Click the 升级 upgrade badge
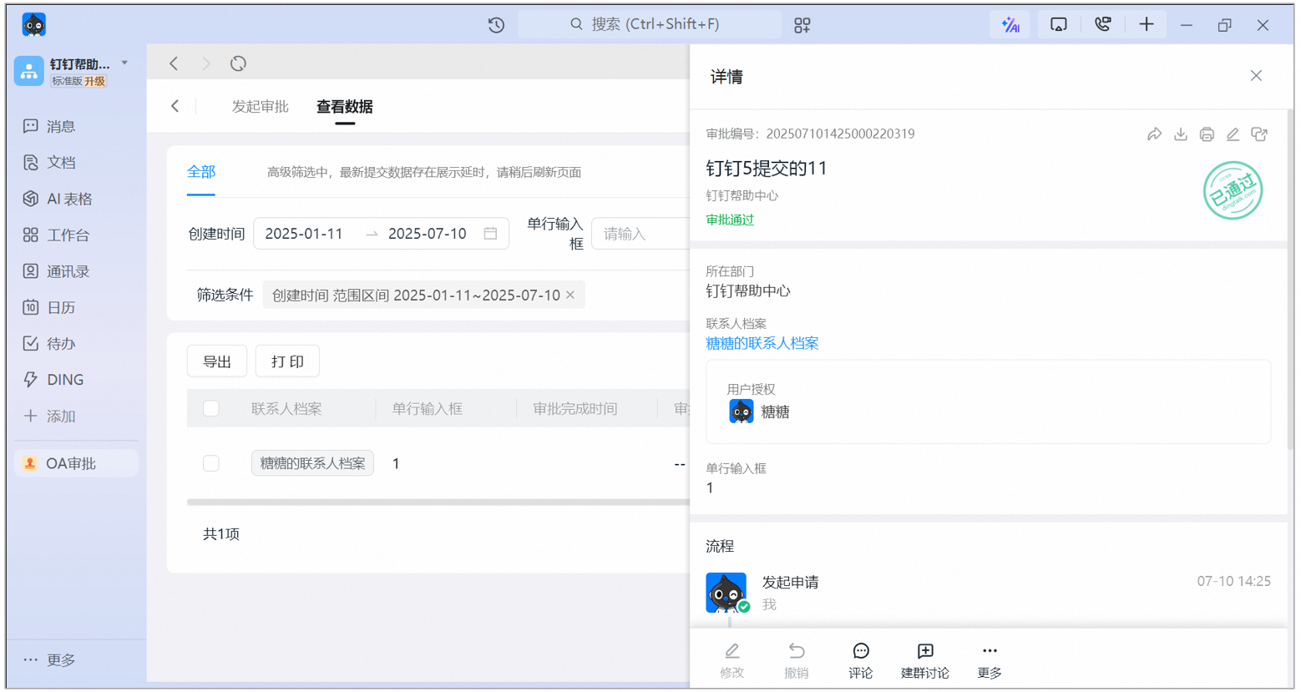This screenshot has height=692, width=1301. (95, 81)
